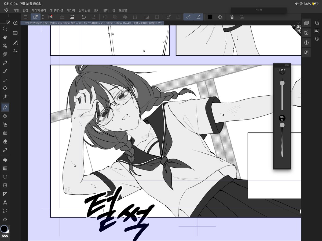This screenshot has height=241, width=322.
Task: Expand up-down arrows beside edge keyboard button
Action: [x=43, y=17]
